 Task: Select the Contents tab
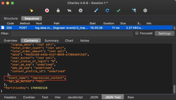[x=31, y=41]
